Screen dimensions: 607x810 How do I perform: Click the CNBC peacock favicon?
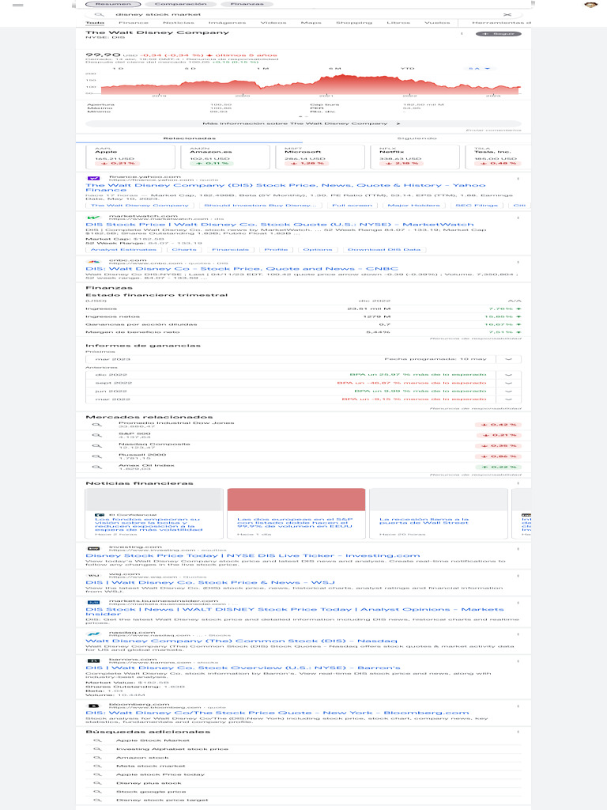point(93,262)
